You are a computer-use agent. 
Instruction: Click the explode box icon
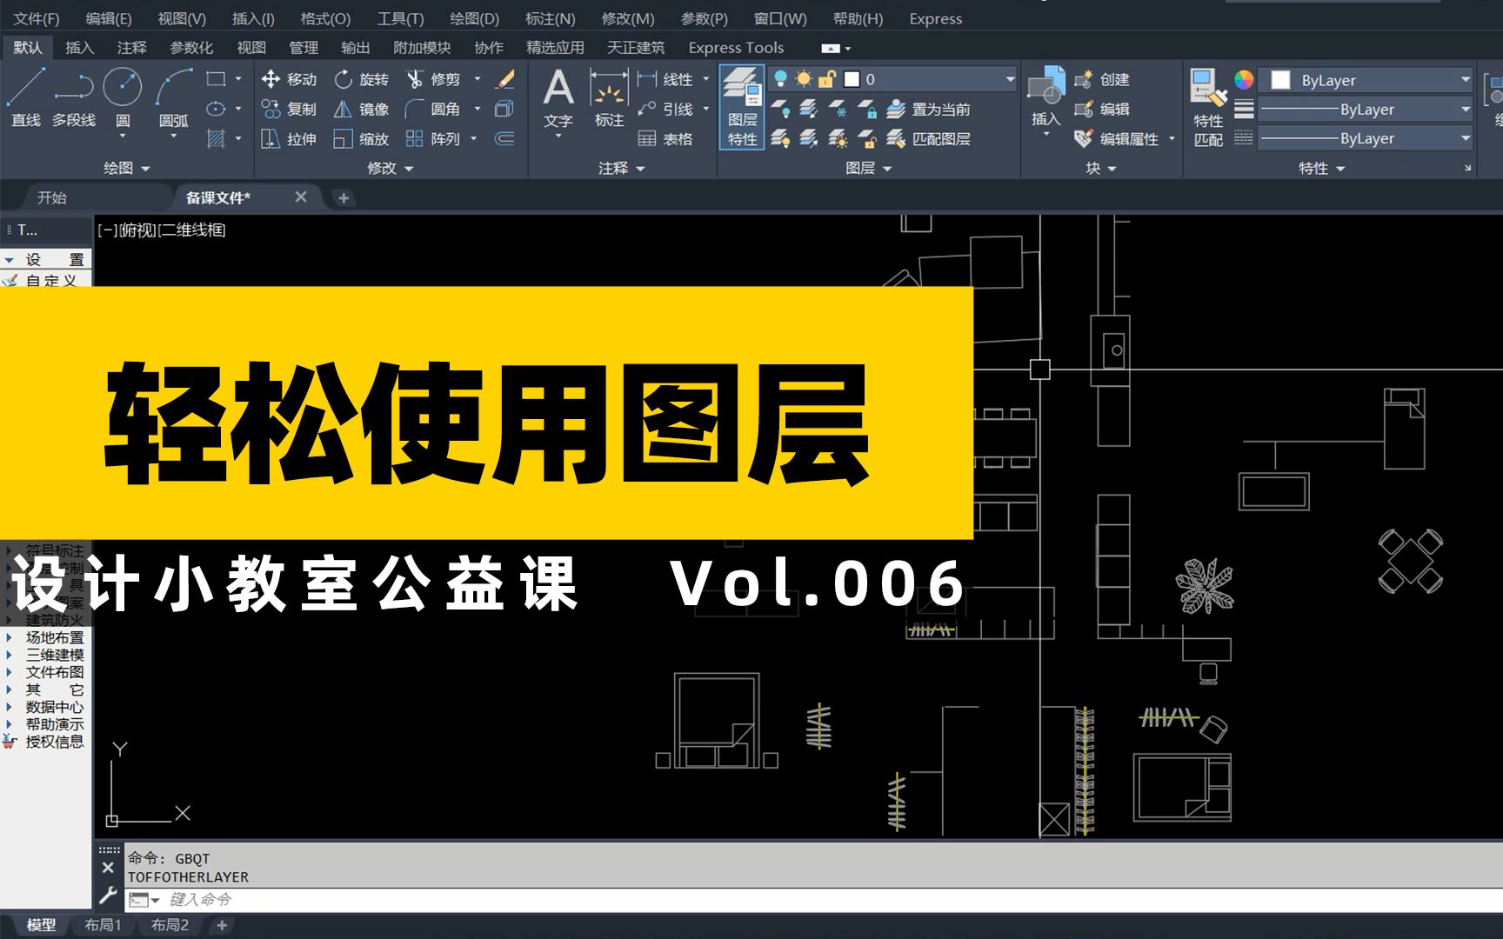pos(504,109)
